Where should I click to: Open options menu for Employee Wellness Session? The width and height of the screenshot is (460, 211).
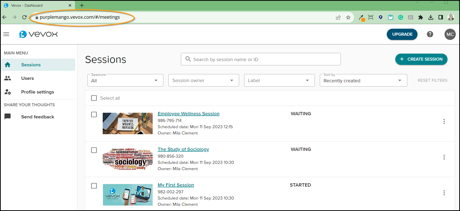point(444,121)
